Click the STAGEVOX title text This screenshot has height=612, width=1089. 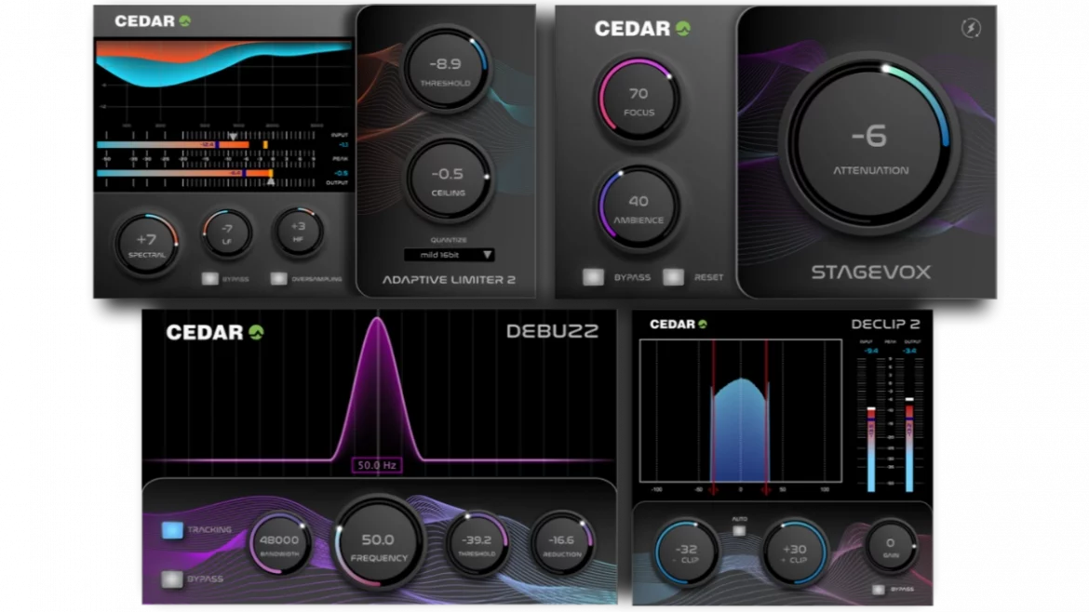871,272
